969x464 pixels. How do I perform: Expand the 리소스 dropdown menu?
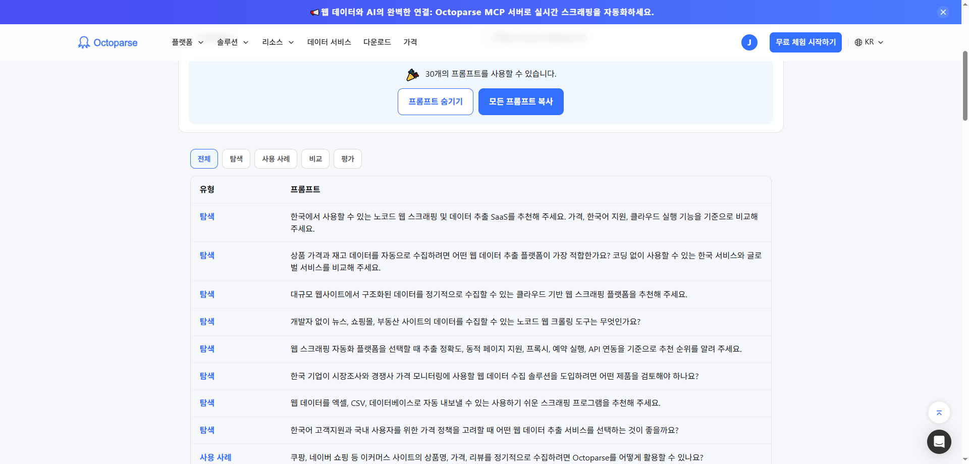click(x=278, y=42)
